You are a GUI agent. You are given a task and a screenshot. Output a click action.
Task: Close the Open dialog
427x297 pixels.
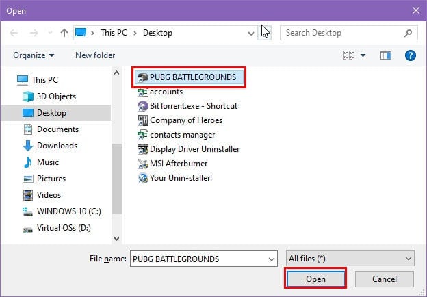tap(416, 11)
